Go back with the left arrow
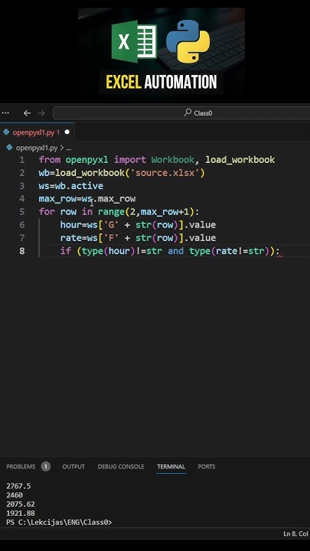The width and height of the screenshot is (310, 551). (x=27, y=113)
